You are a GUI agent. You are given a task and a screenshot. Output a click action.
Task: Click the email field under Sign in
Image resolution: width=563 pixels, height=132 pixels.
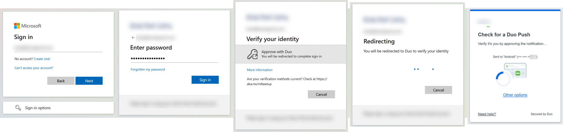[58, 48]
